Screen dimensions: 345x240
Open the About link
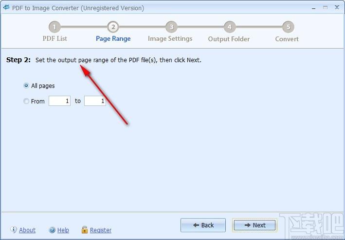(27, 230)
